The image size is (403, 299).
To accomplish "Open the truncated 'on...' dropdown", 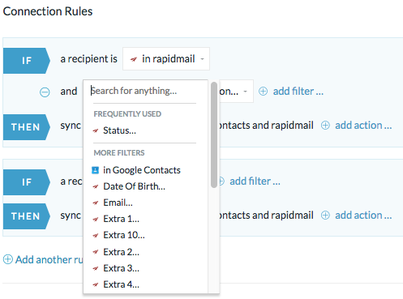I will tap(236, 92).
